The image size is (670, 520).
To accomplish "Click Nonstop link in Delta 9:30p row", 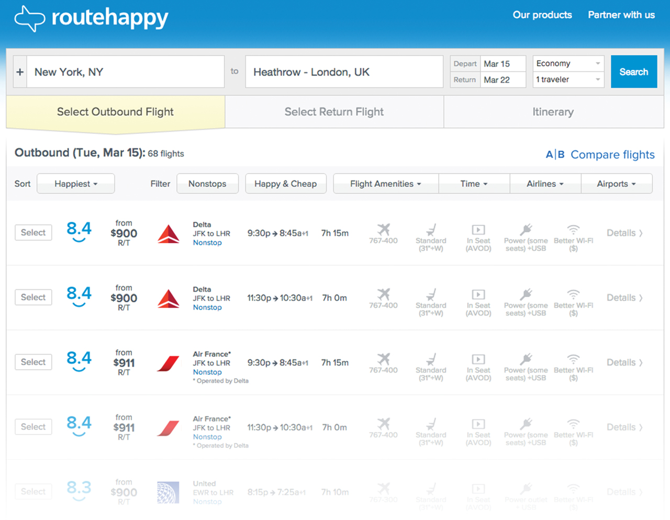I will point(207,243).
